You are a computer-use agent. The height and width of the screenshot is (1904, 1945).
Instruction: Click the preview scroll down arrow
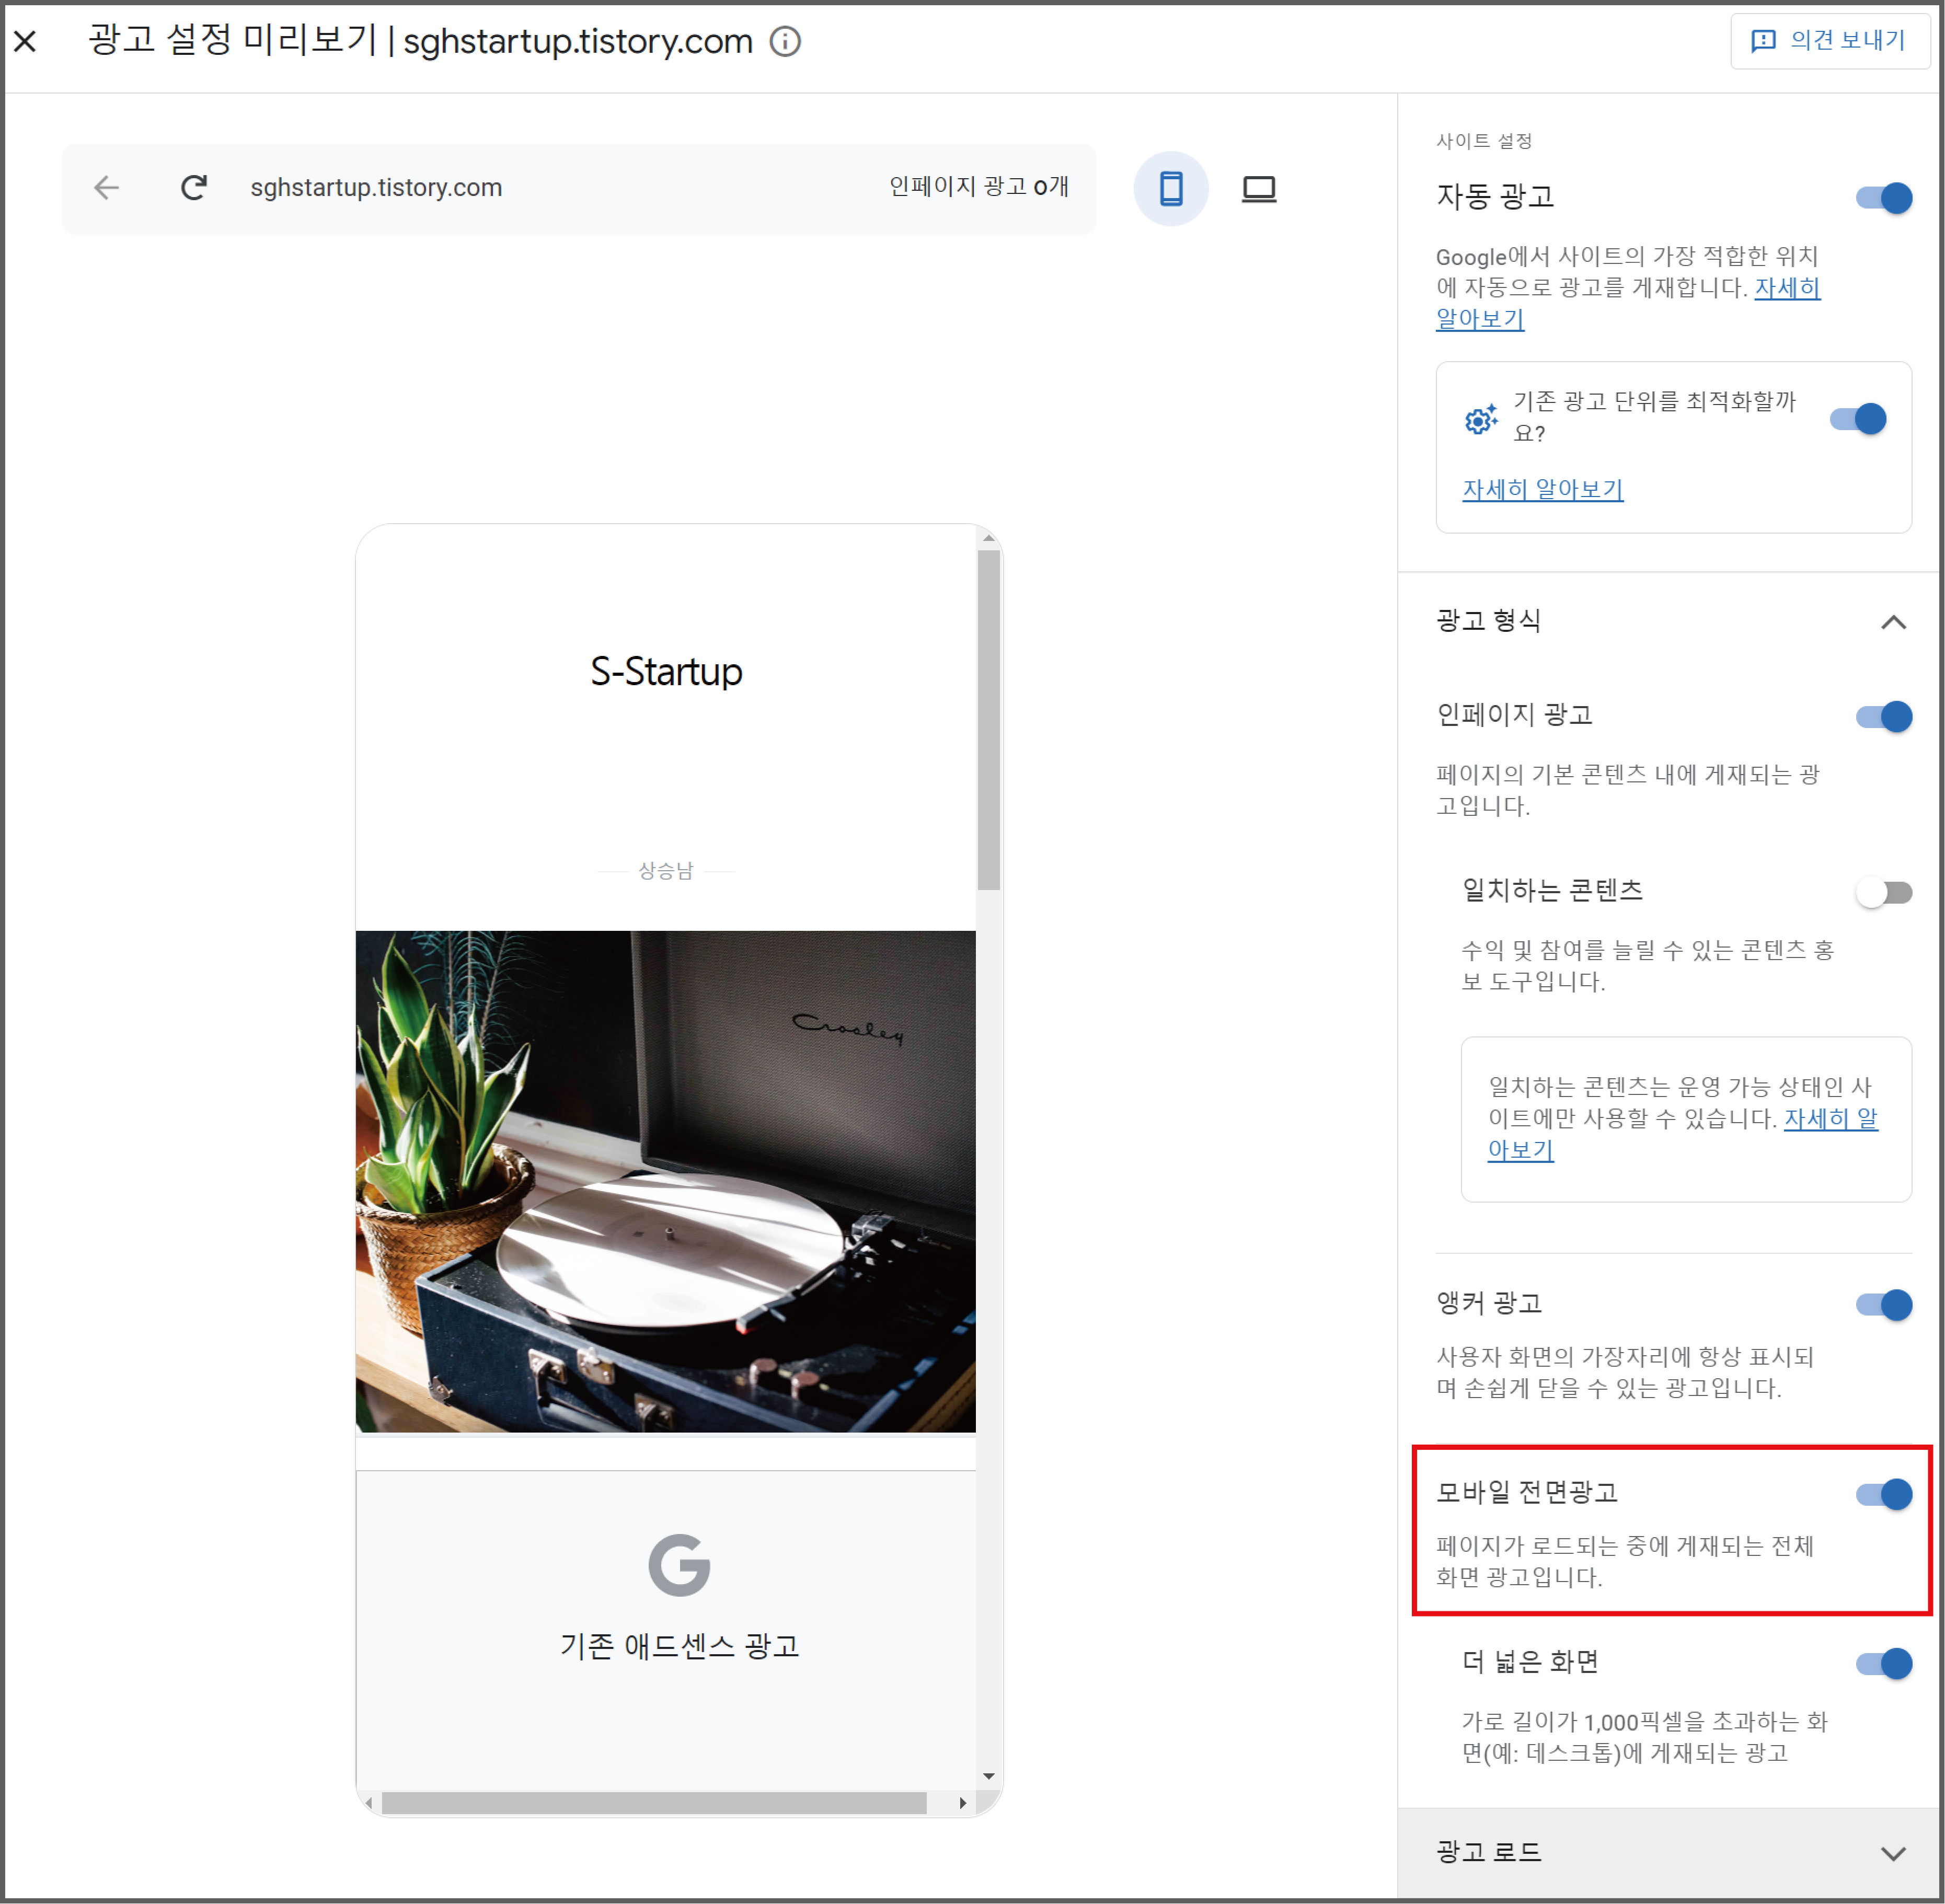pos(988,1777)
